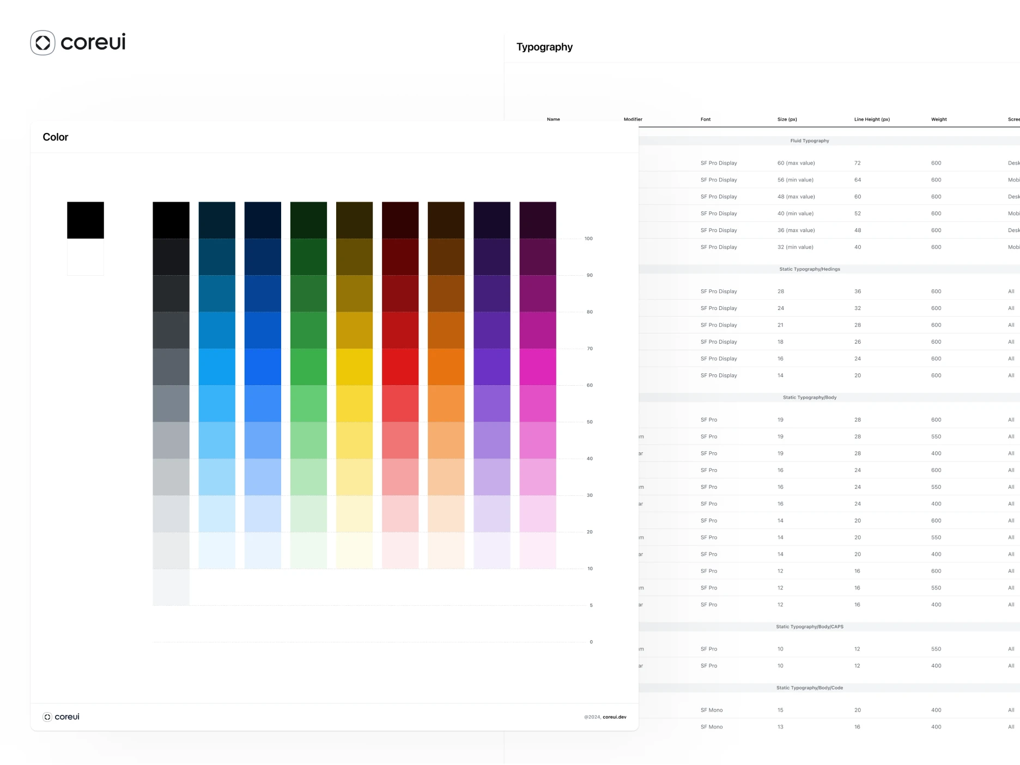Viewport: 1020px width, 765px height.
Task: Select the darkest swatch atop the red column
Action: pos(400,220)
